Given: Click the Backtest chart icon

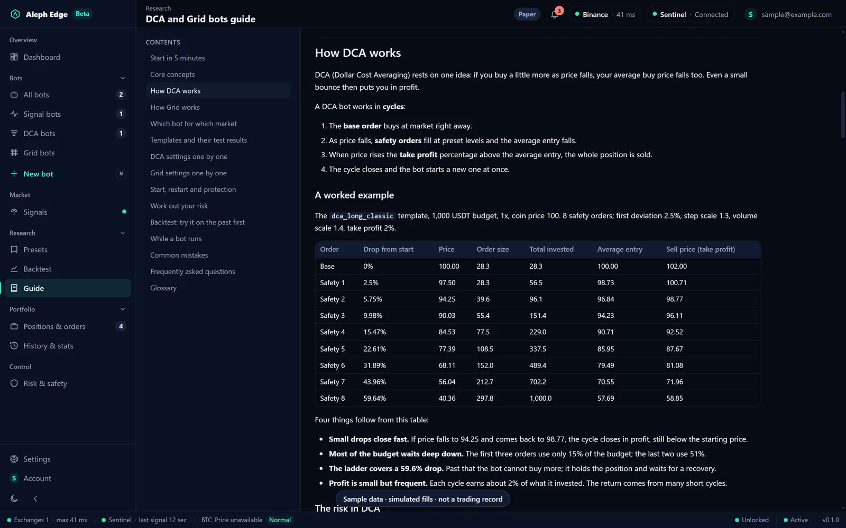Looking at the screenshot, I should point(14,269).
